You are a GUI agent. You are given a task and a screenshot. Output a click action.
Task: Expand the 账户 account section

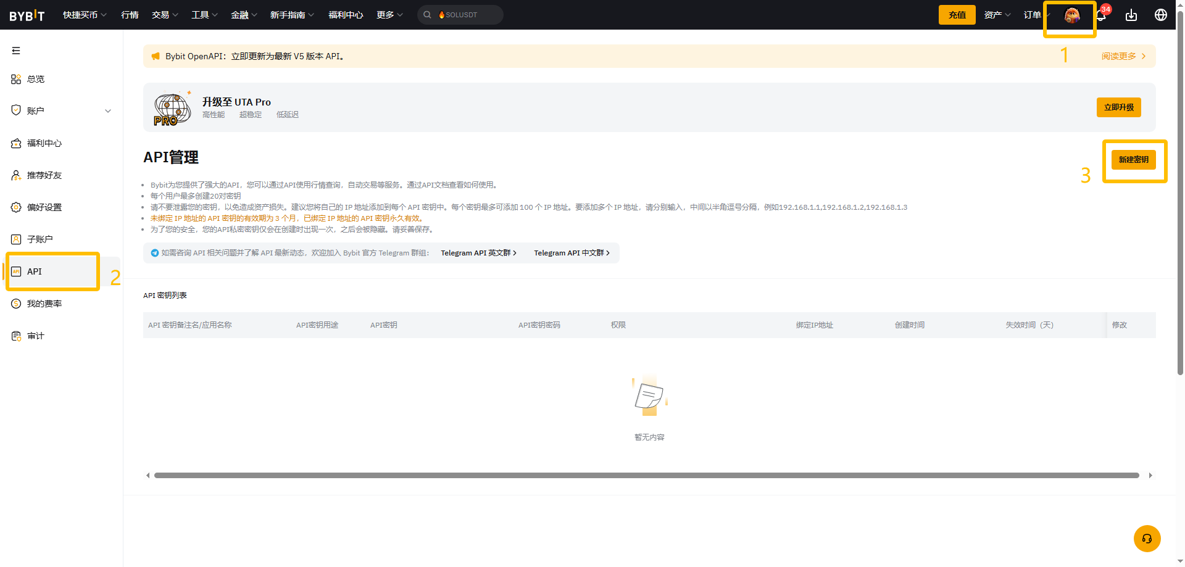[62, 111]
